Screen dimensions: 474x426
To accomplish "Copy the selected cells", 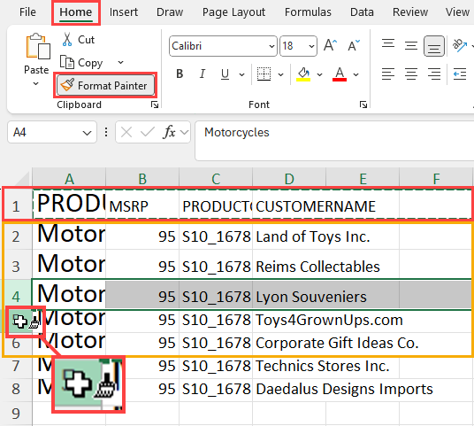I will 81,63.
